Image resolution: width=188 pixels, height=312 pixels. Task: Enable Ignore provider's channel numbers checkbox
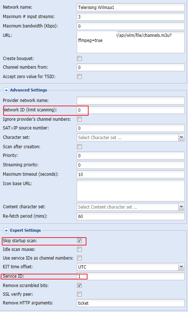click(x=79, y=119)
